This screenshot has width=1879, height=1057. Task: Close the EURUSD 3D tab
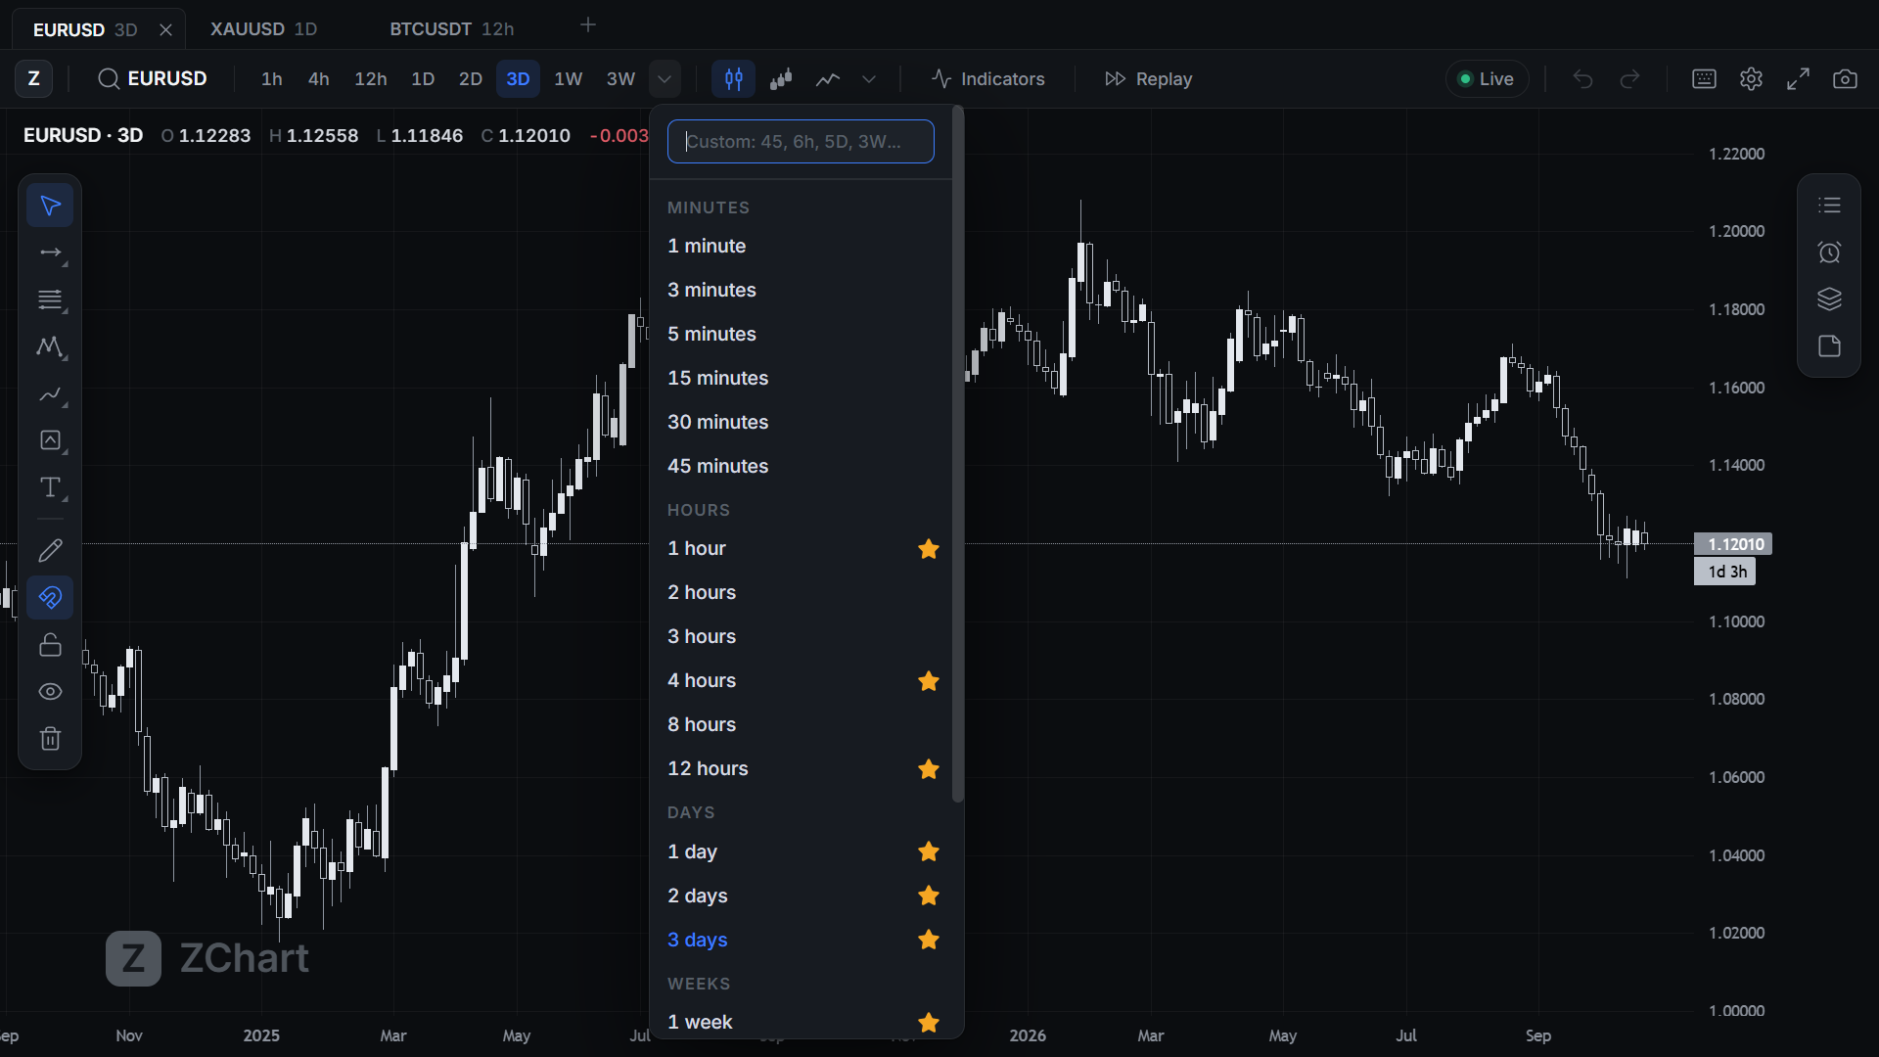165,29
